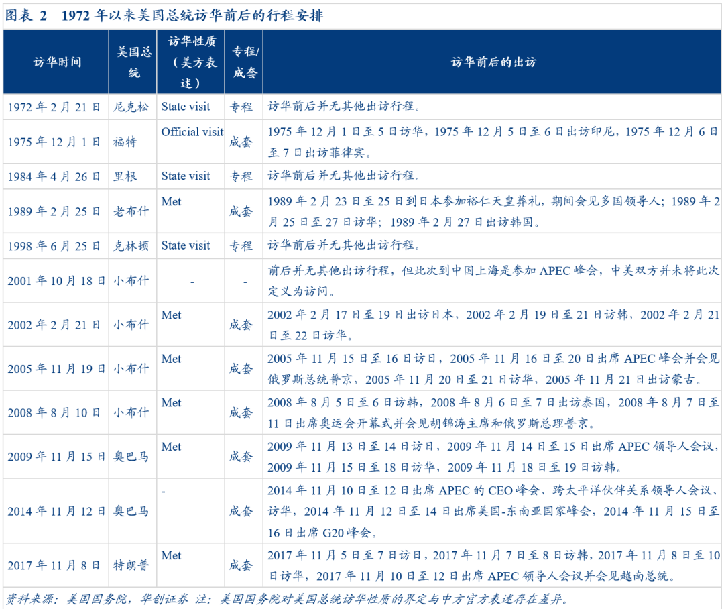Click the 美国总统 column header
724x609 pixels.
133,61
